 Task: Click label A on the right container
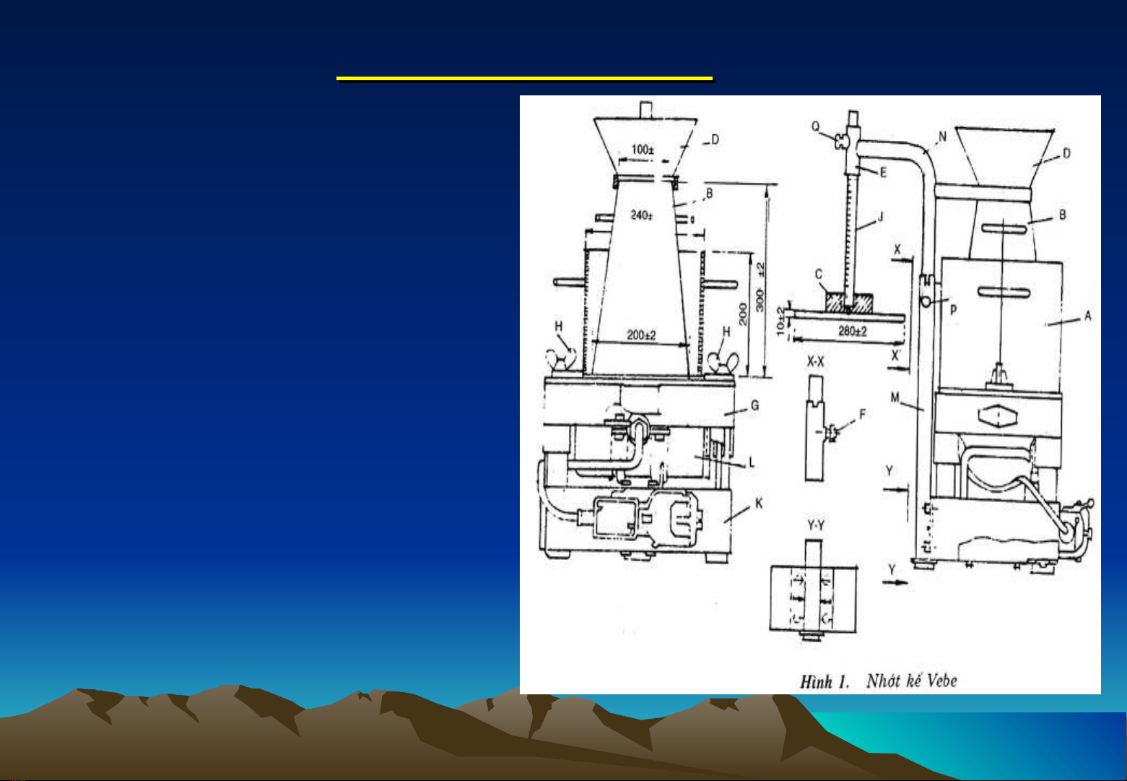[1087, 316]
